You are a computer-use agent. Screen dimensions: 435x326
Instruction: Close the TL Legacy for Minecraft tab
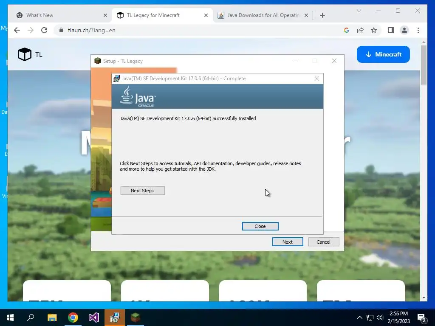[206, 15]
